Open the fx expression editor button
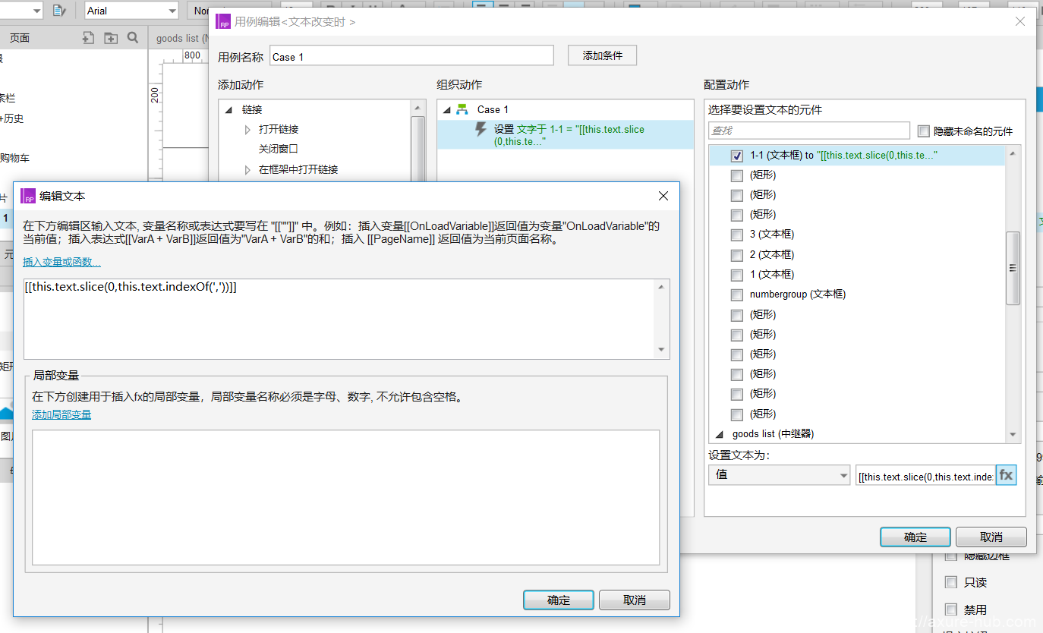Screen dimensions: 1043x633 pyautogui.click(x=1006, y=475)
